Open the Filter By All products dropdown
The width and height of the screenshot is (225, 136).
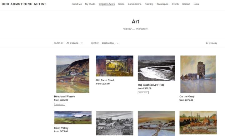point(75,43)
